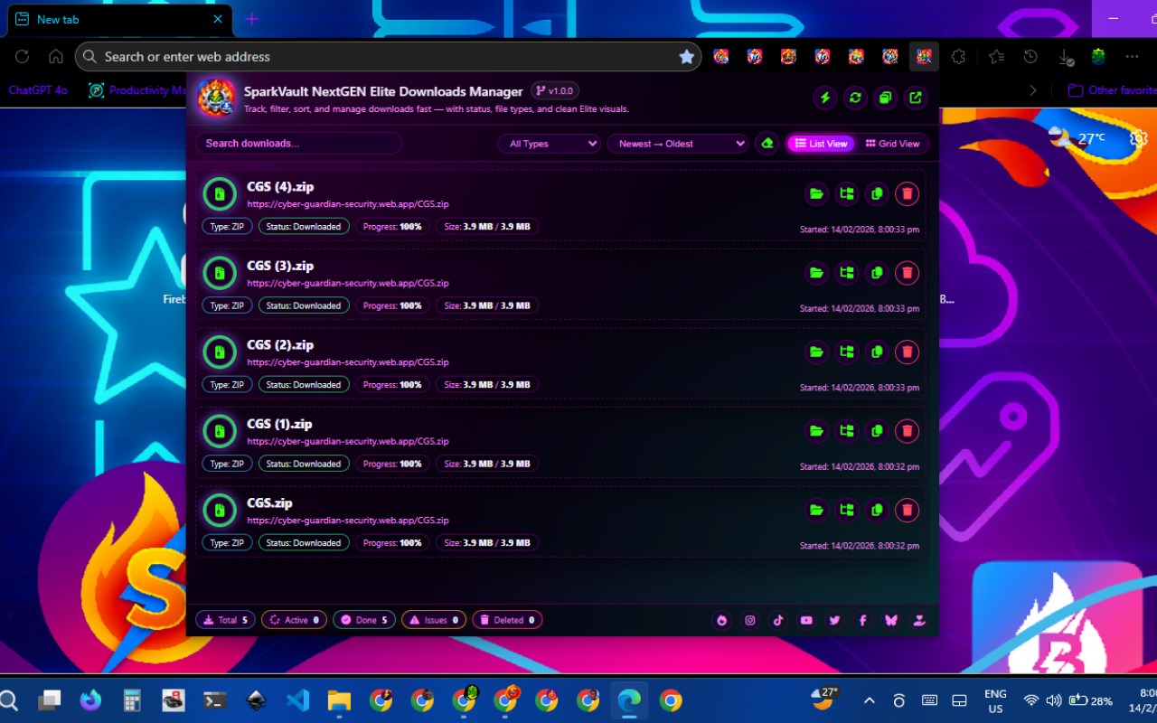Click the stacked windows icon in header
Screen dimensions: 1157x723
tap(886, 98)
